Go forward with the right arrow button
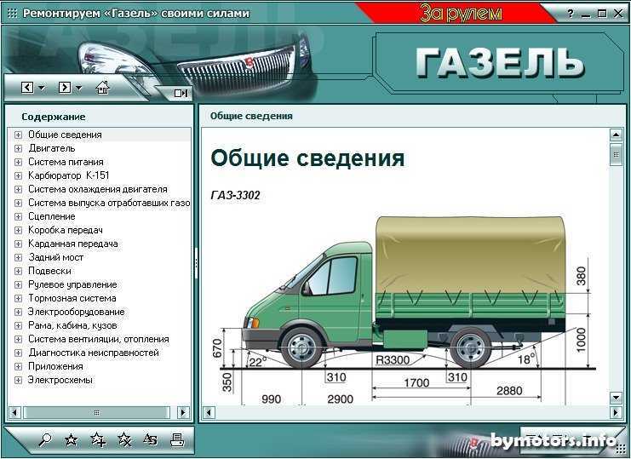631x459 pixels. [x=65, y=88]
